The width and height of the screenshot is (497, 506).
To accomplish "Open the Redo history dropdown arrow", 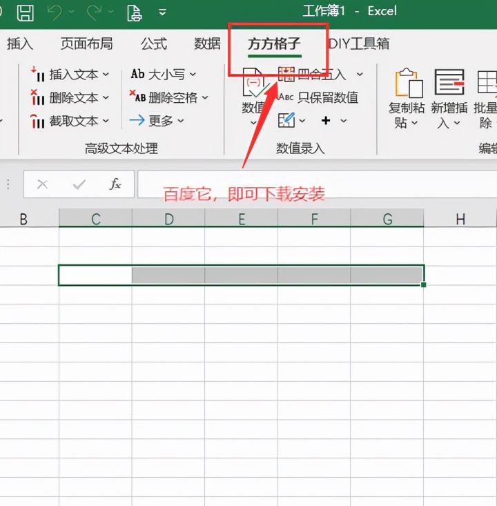I will (111, 12).
